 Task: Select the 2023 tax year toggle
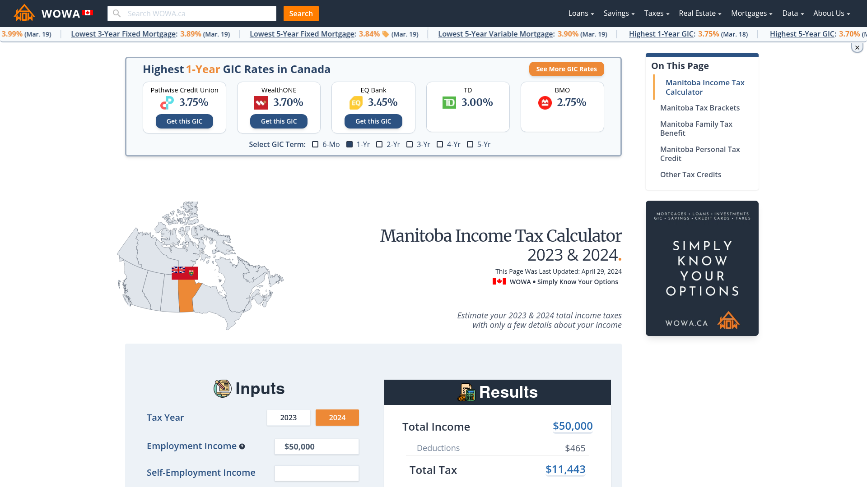point(288,418)
